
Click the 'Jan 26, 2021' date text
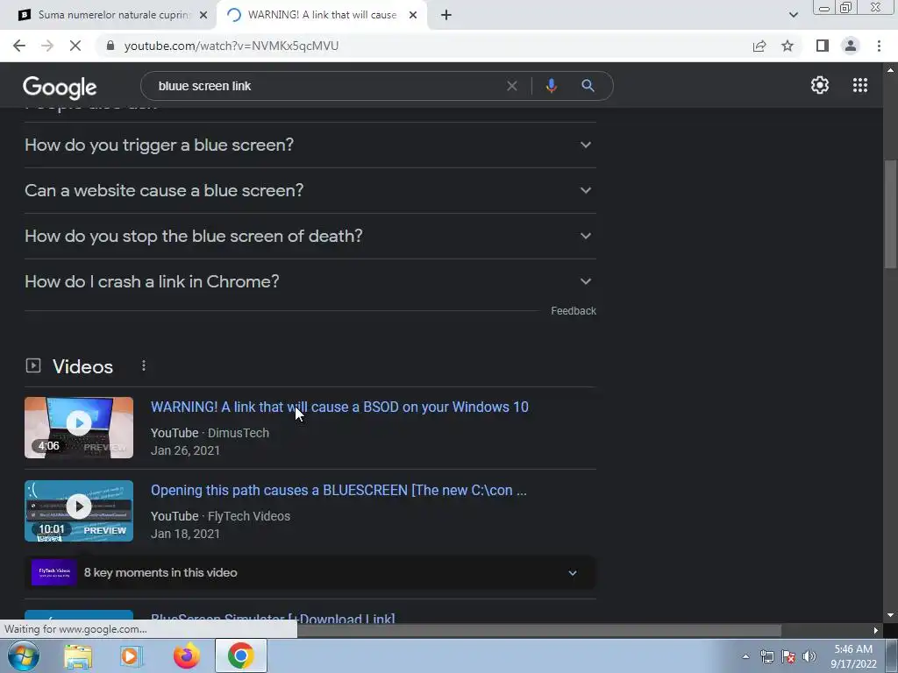(x=185, y=450)
